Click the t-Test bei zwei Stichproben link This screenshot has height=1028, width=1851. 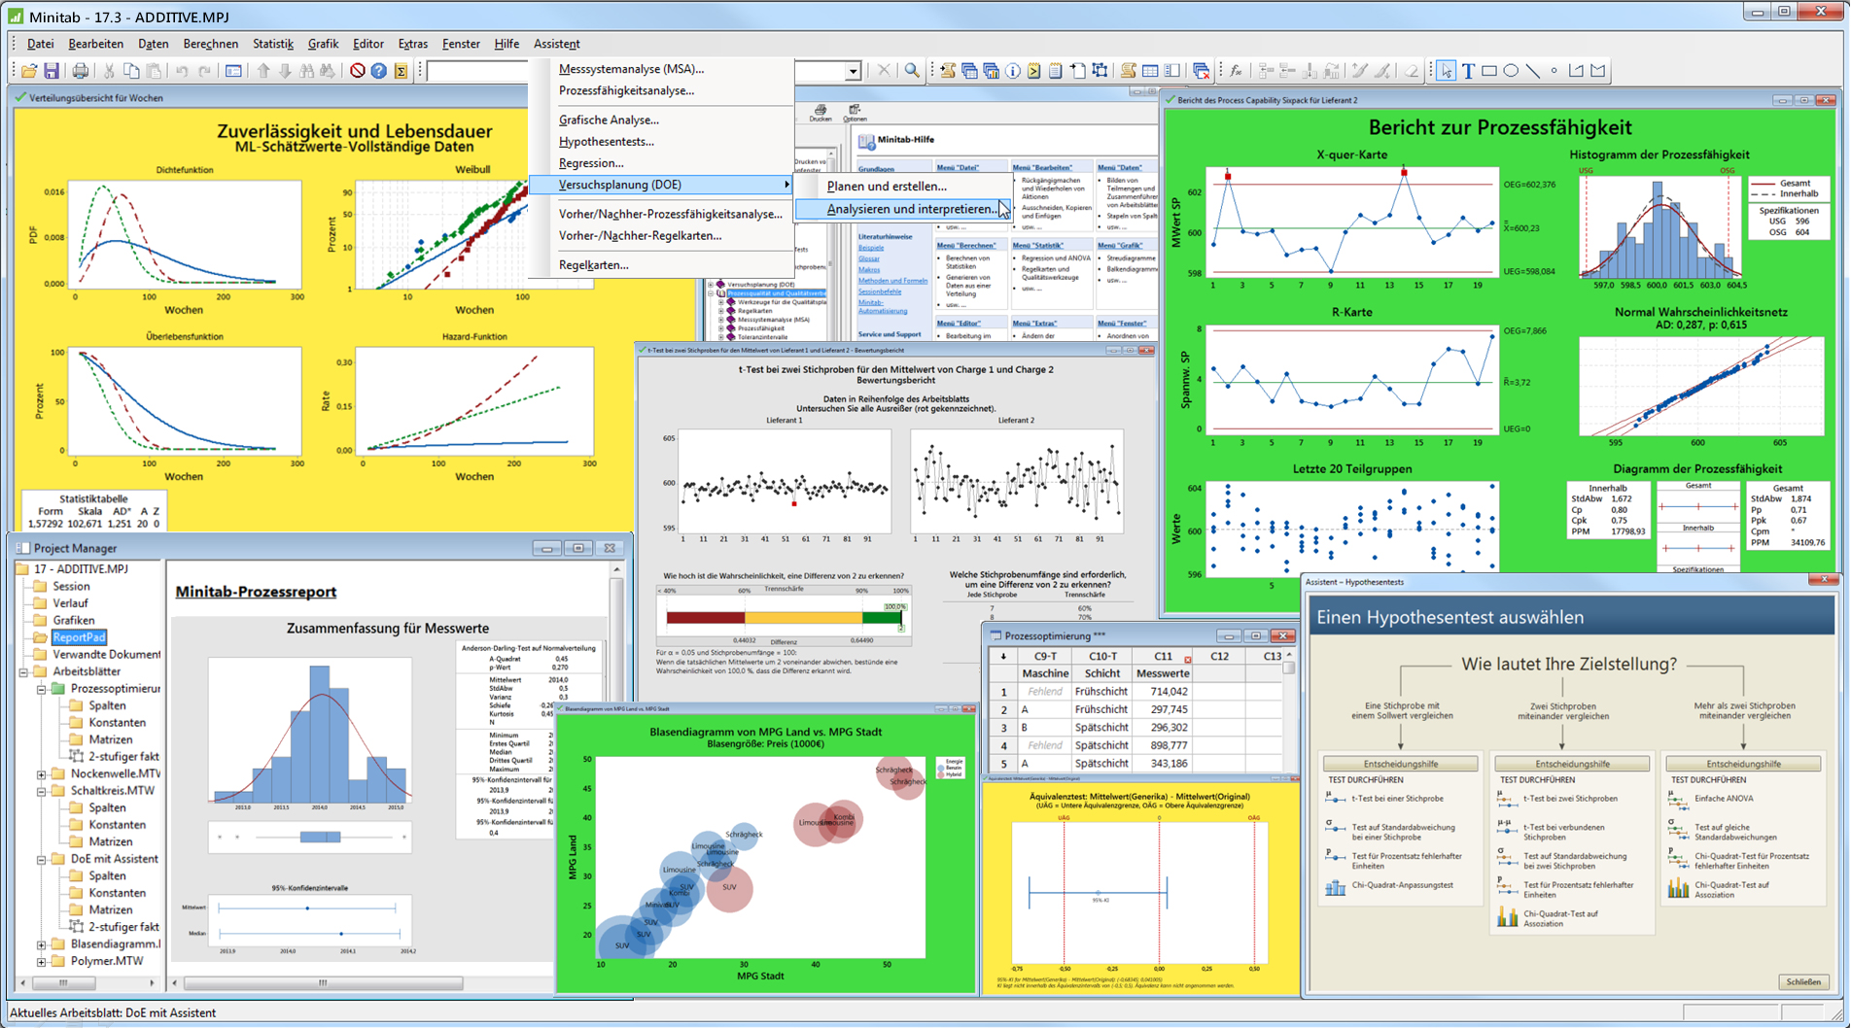[1570, 799]
